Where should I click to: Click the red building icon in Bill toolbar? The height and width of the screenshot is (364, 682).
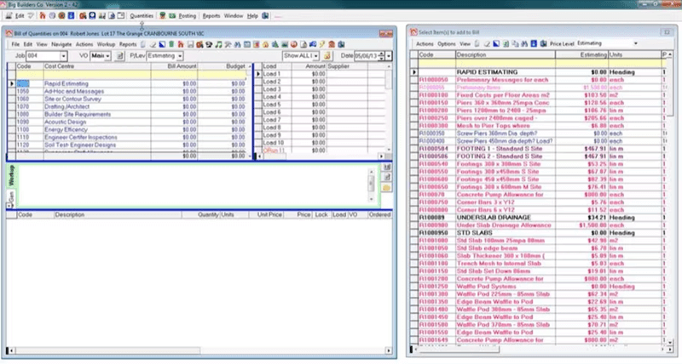click(332, 44)
